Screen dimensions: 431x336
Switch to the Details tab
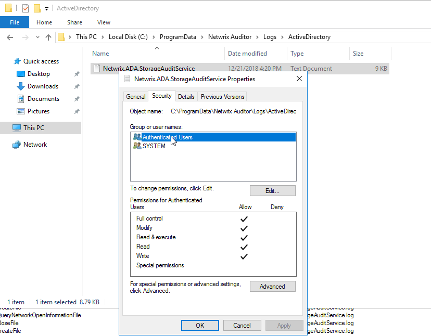pyautogui.click(x=186, y=97)
